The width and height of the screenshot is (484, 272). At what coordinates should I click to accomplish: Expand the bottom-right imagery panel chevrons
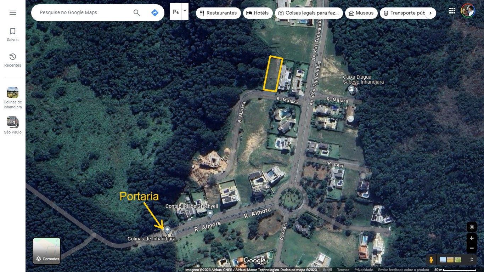coord(472,260)
